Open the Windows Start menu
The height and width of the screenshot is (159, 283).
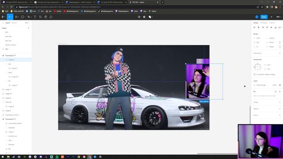click(x=3, y=157)
